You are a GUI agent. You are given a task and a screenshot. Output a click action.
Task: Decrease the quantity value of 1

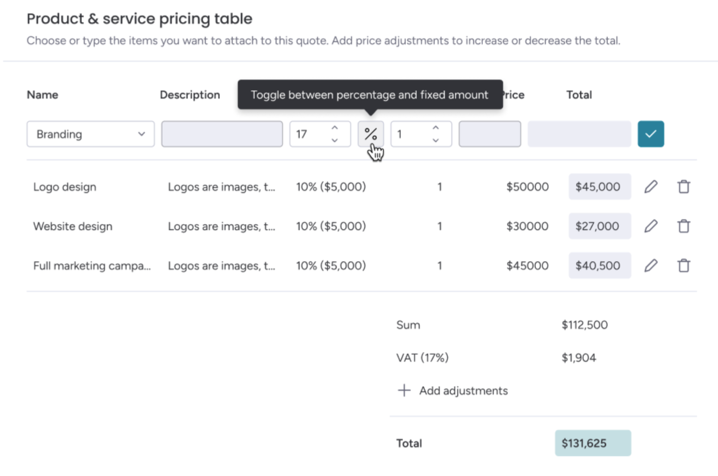pyautogui.click(x=435, y=140)
